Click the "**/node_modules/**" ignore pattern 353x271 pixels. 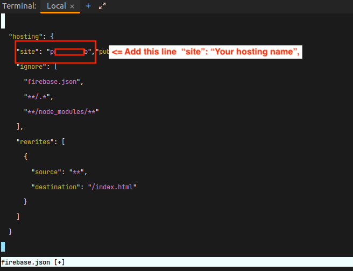pos(62,112)
